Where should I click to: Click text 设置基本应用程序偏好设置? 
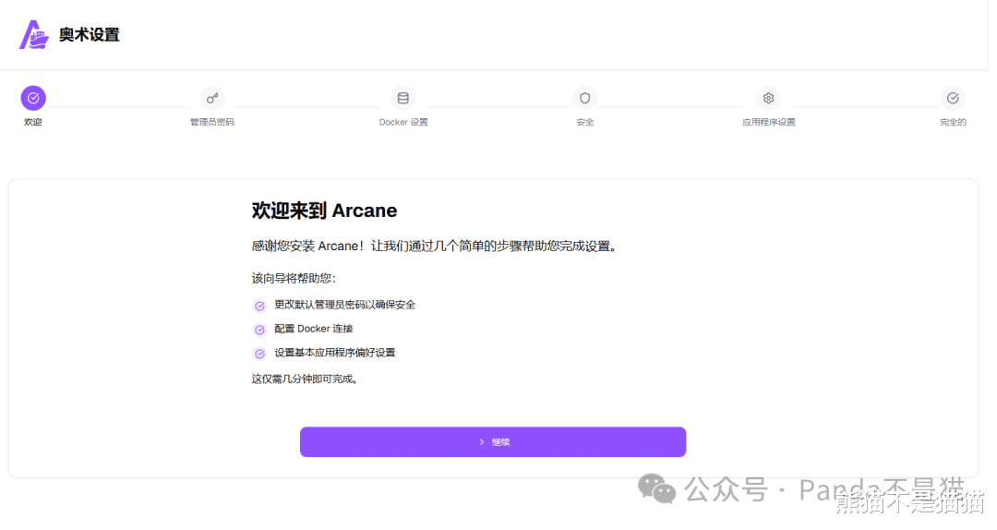tap(335, 353)
